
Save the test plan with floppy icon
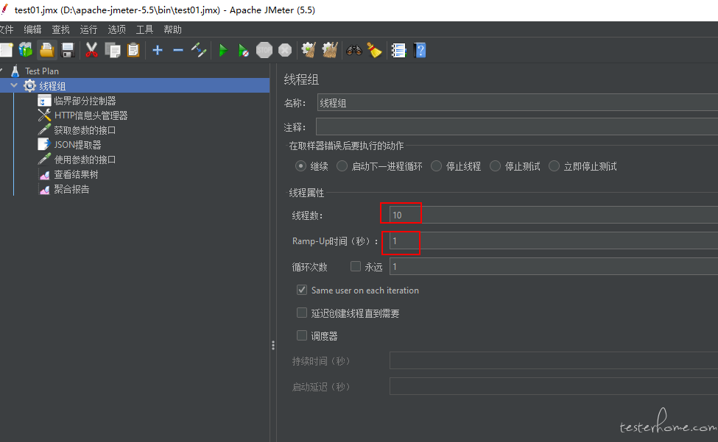pos(68,50)
